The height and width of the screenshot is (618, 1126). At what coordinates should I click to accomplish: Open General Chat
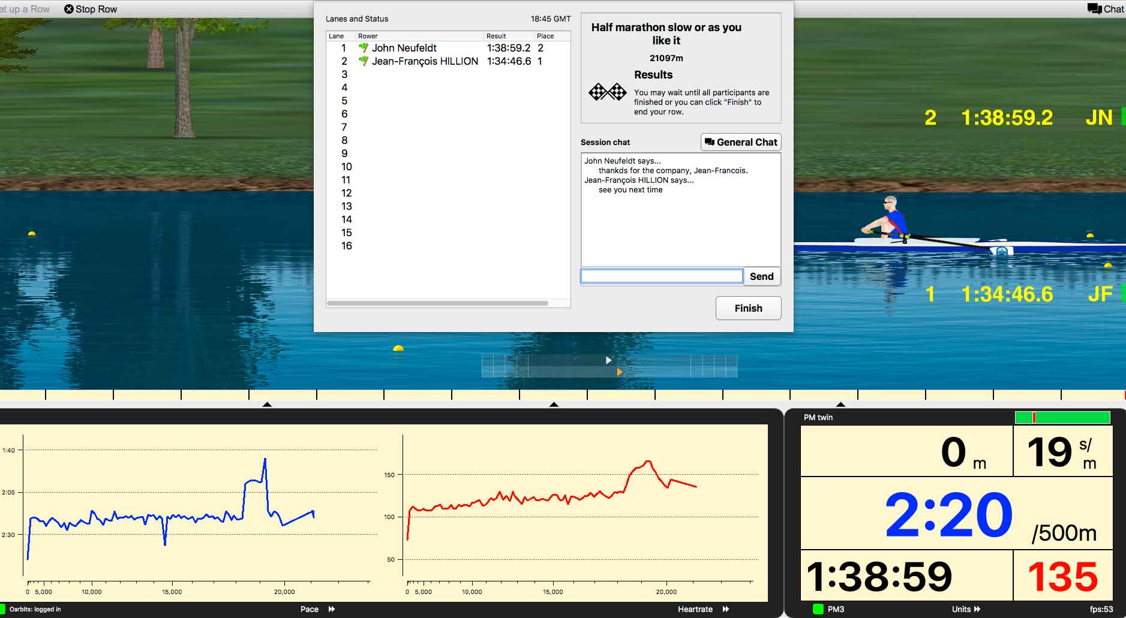coord(741,142)
